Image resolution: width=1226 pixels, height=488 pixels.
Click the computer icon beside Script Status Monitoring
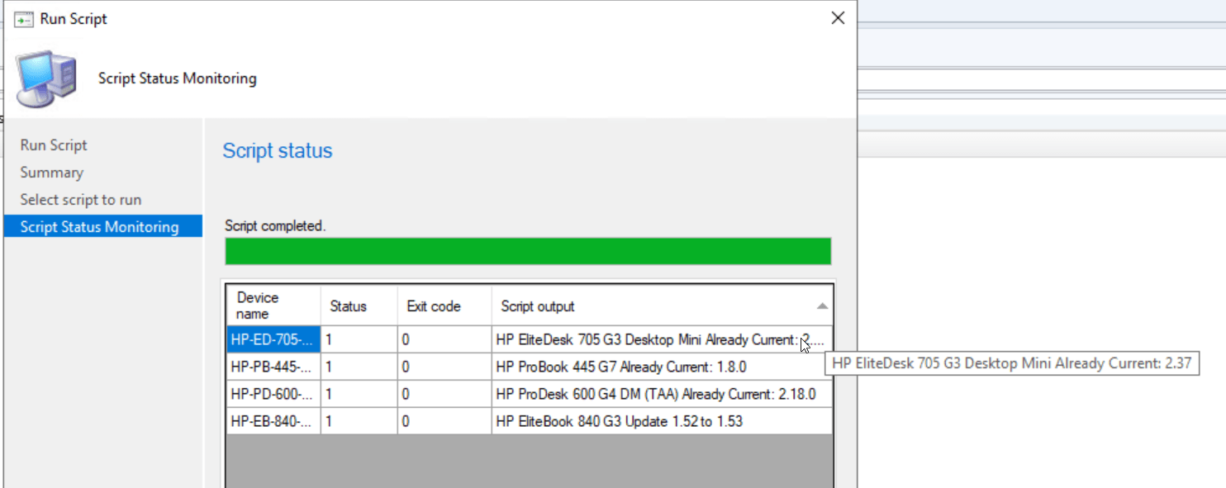[45, 78]
